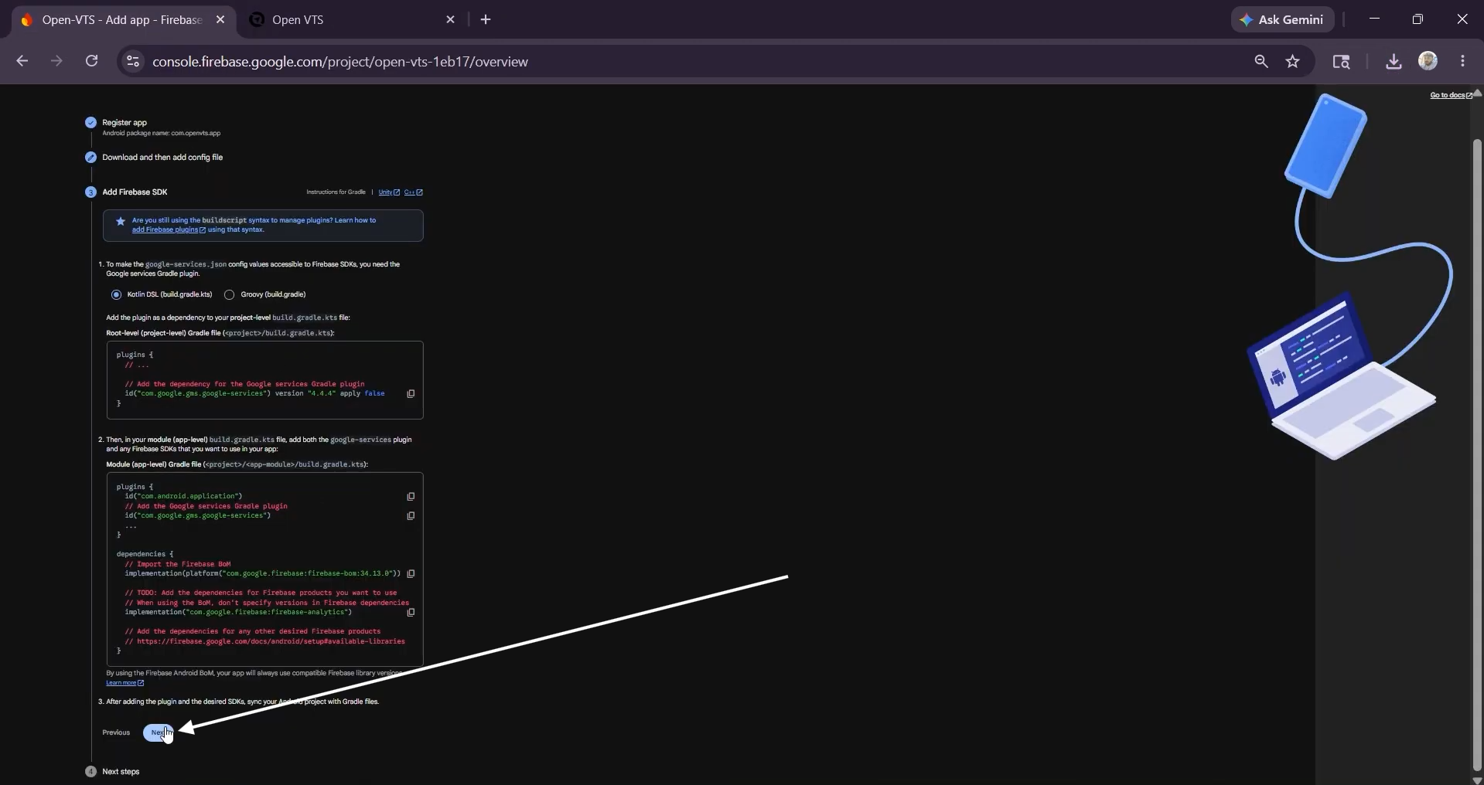This screenshot has height=785, width=1484.
Task: Click the Download config file step icon
Action: (x=90, y=157)
